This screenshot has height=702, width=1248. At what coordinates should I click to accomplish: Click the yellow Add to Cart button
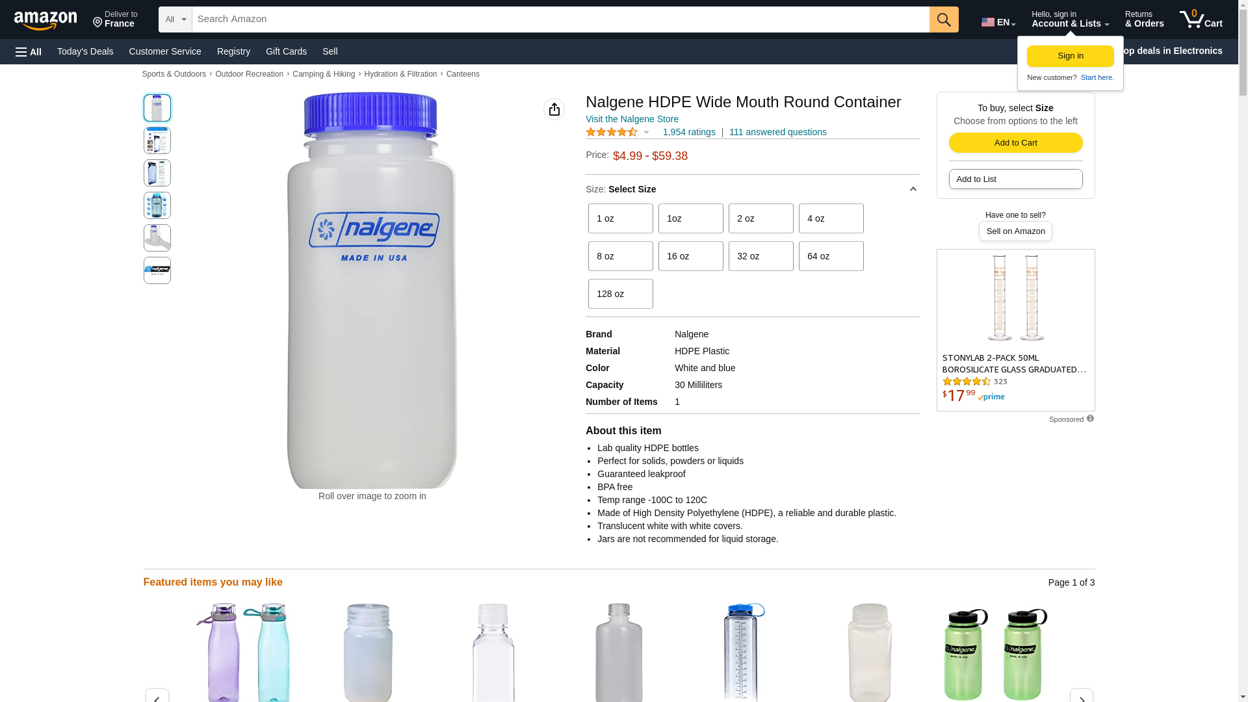pos(1015,143)
